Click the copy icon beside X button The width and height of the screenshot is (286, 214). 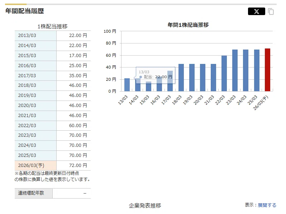tap(271, 11)
